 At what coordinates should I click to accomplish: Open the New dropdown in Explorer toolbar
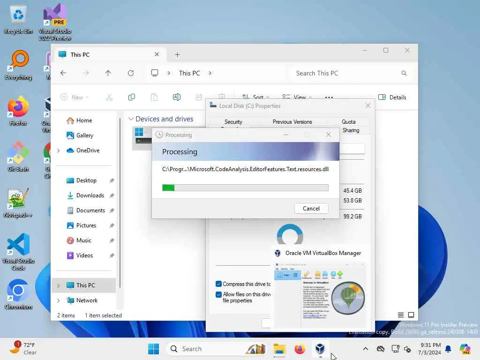point(75,97)
